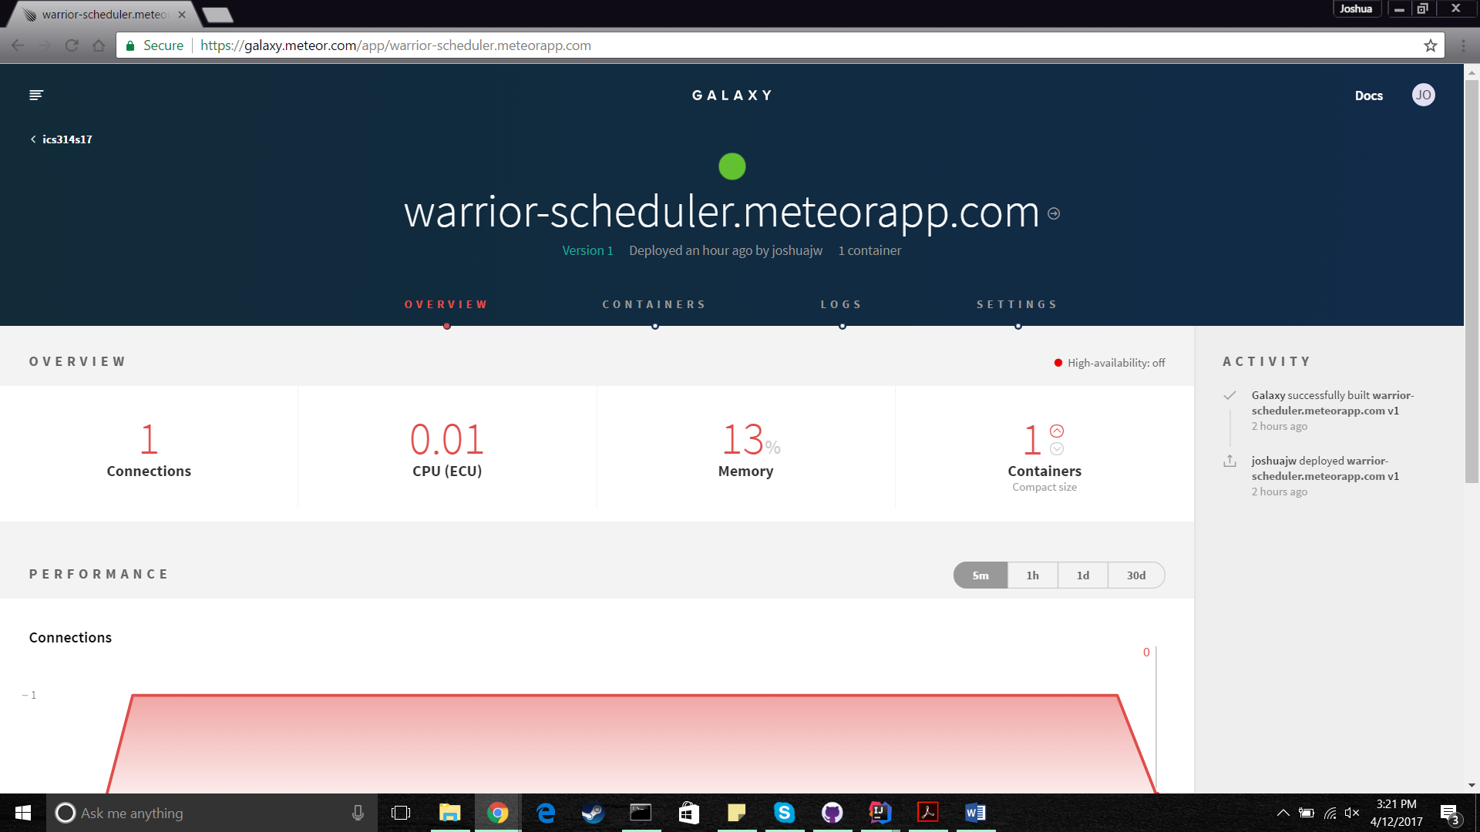Viewport: 1480px width, 832px height.
Task: Click the GALAXY logo text
Action: [732, 96]
